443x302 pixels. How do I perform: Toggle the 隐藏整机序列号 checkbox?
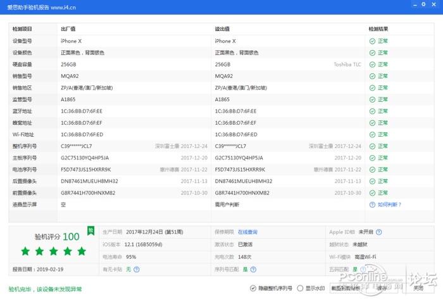click(x=253, y=288)
